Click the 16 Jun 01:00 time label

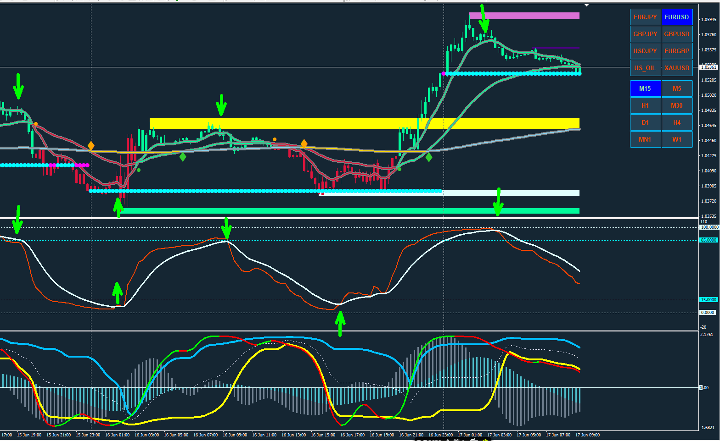(117, 435)
